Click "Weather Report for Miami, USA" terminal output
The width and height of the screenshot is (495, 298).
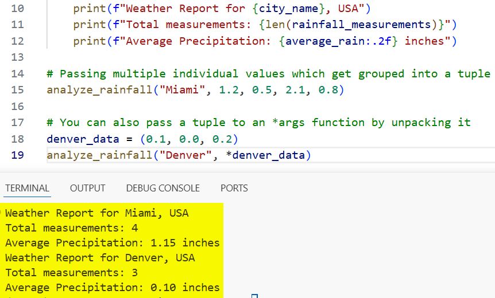96,213
